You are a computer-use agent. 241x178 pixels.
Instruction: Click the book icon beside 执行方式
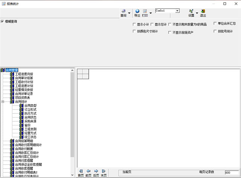pos(21,113)
